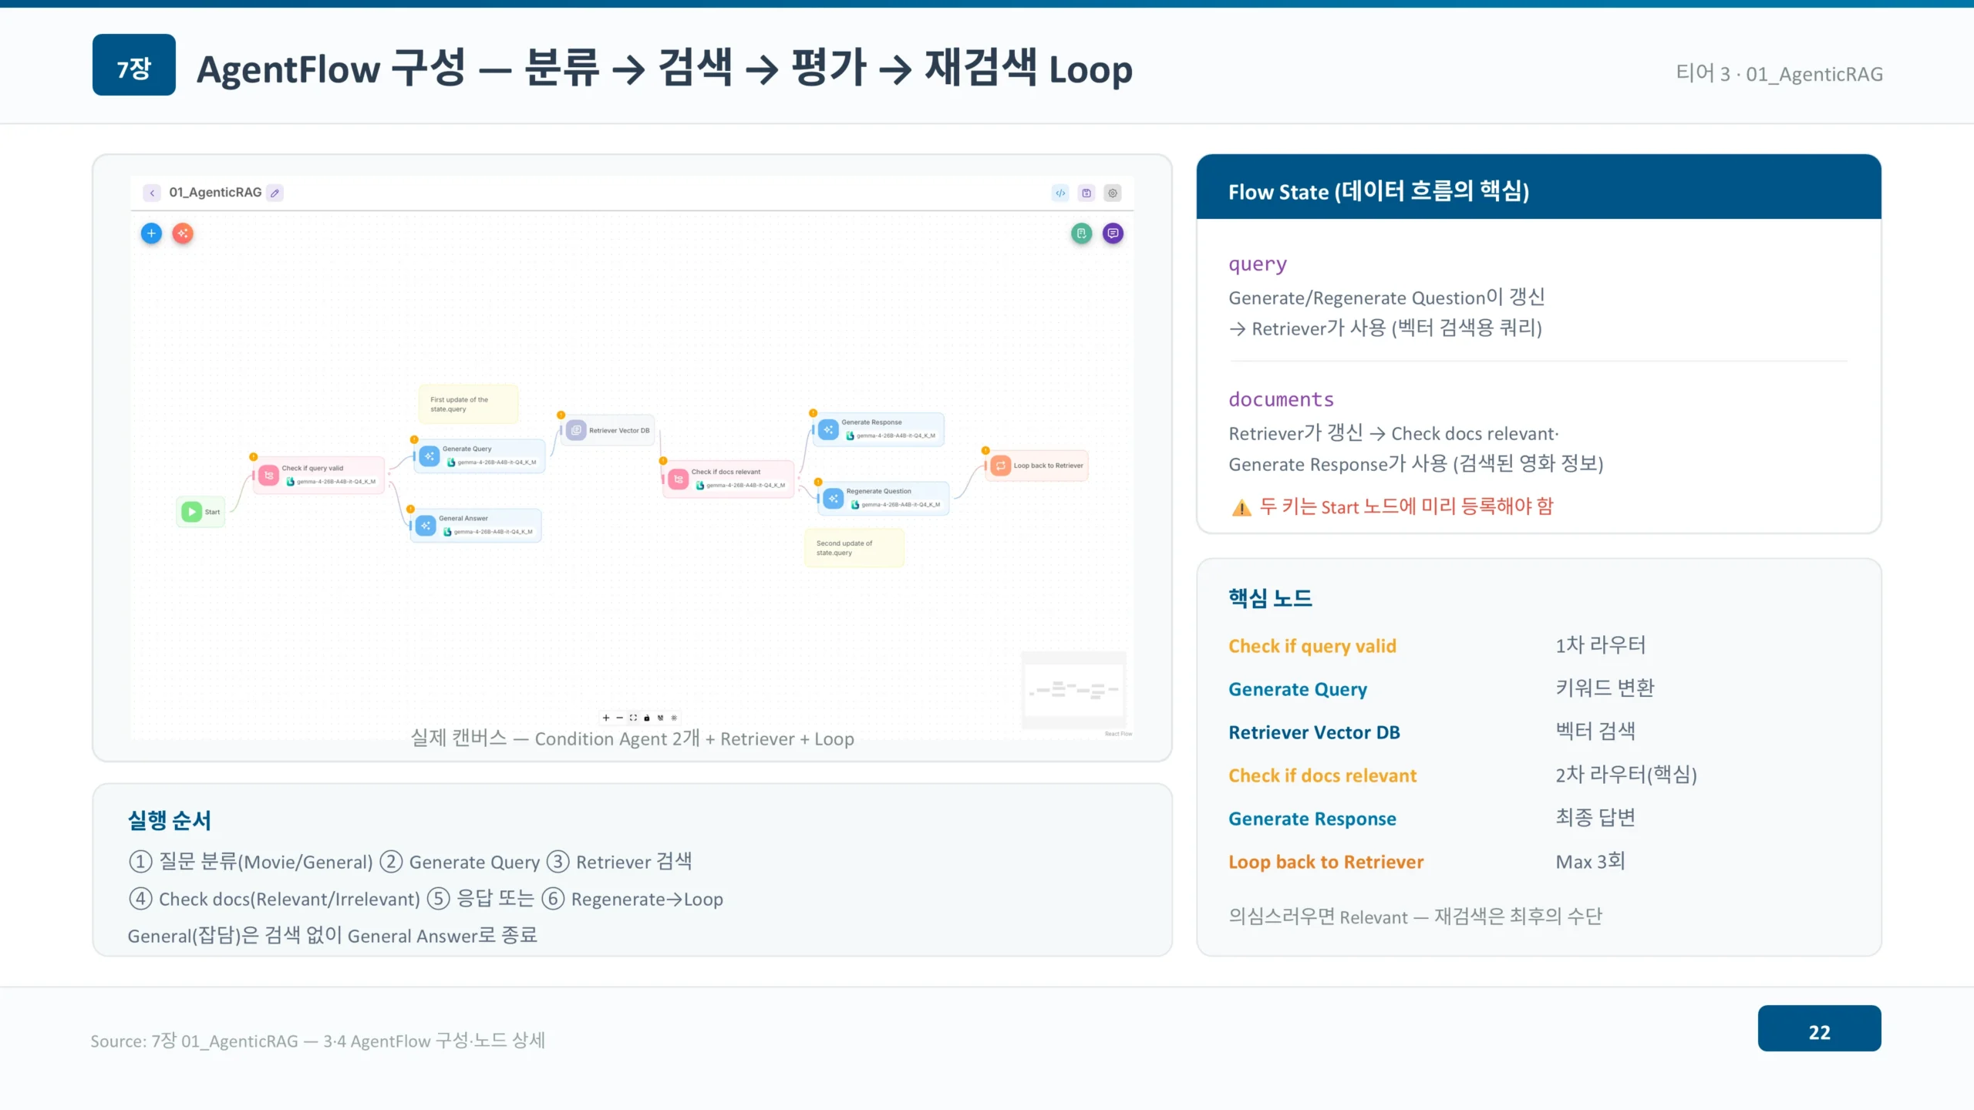Click 'Generate Query' in 핵심 노드 list
Viewport: 1974px width, 1110px height.
[x=1297, y=689]
